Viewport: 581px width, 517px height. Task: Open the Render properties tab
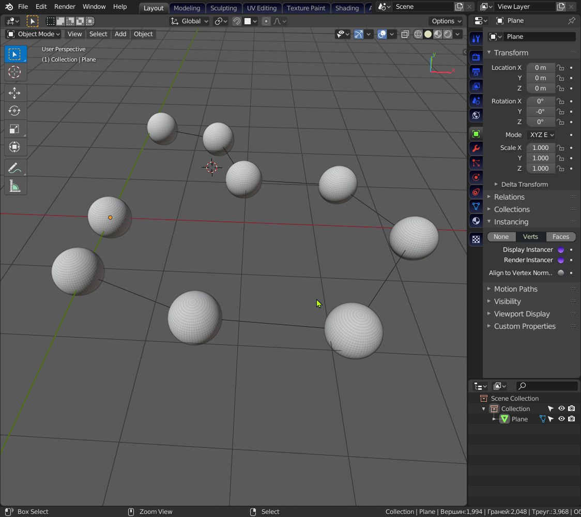(476, 57)
